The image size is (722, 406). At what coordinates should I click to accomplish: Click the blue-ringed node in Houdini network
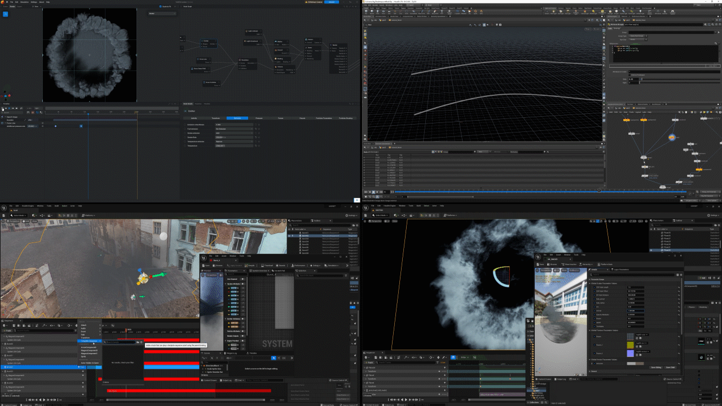click(x=672, y=137)
